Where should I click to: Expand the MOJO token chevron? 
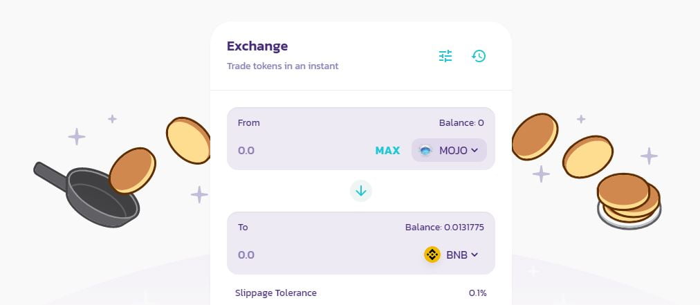pyautogui.click(x=475, y=150)
